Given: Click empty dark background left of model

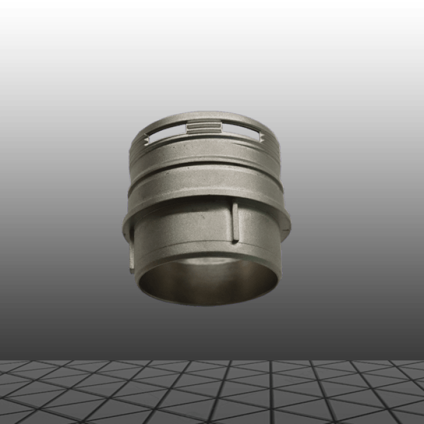Looking at the screenshot, I should click(x=59, y=206).
